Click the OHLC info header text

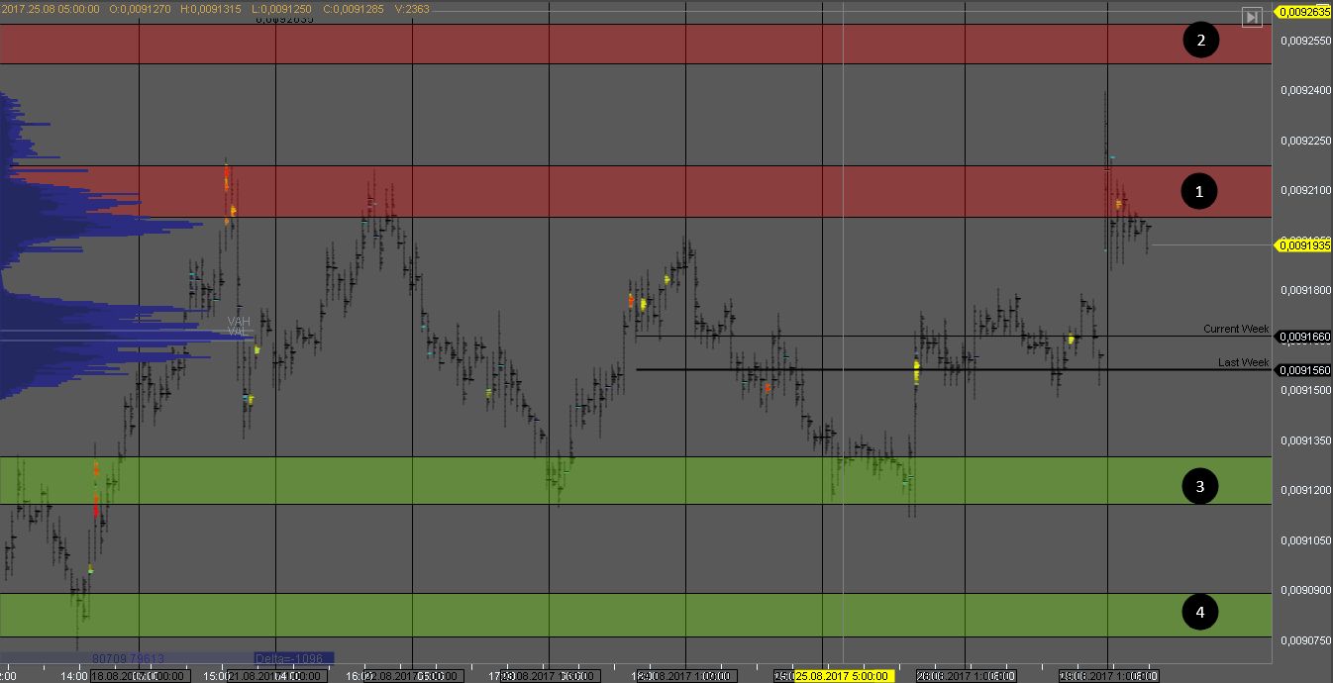click(x=216, y=8)
